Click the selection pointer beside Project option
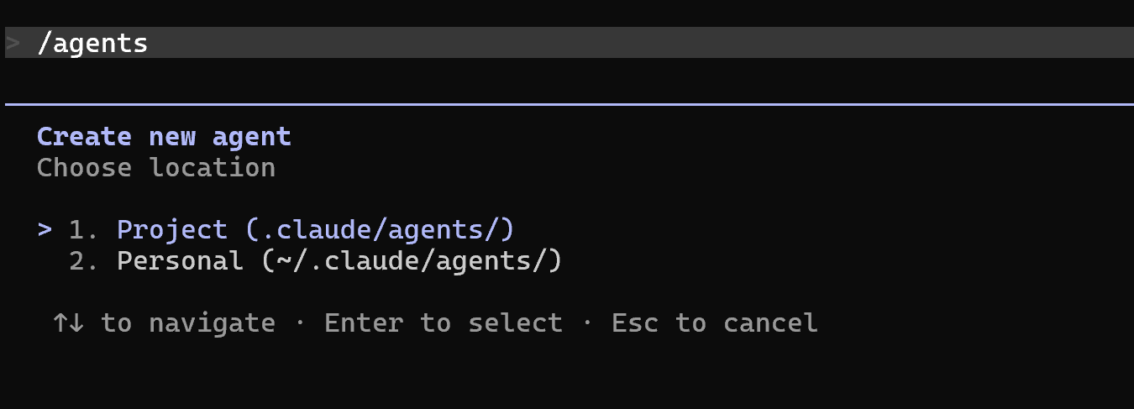Viewport: 1134px width, 409px height. 45,229
